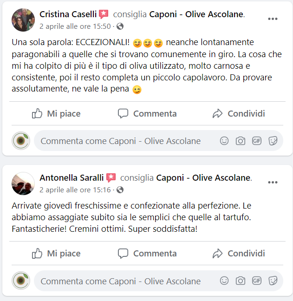Attach a photo using second comment camera icon

pyautogui.click(x=241, y=281)
